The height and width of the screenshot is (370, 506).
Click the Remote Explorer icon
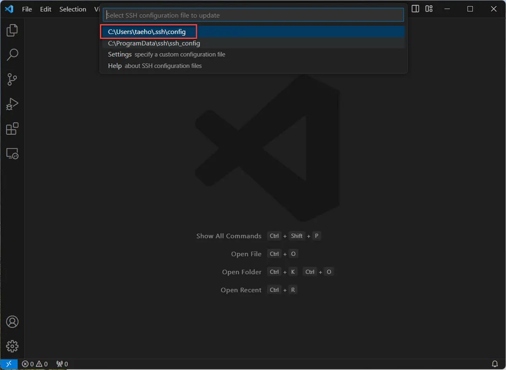pyautogui.click(x=12, y=154)
